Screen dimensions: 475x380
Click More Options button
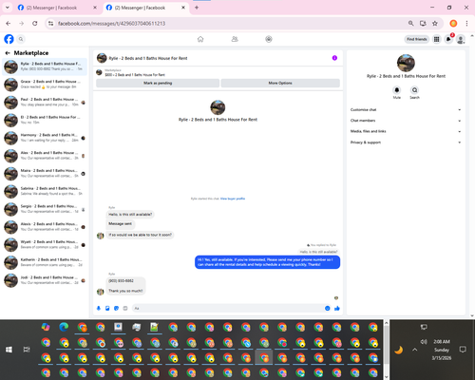280,84
